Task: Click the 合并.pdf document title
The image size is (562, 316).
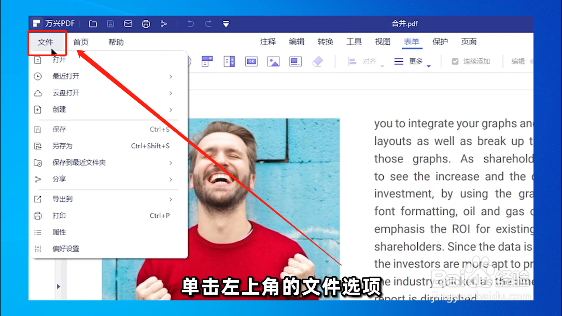Action: [404, 24]
